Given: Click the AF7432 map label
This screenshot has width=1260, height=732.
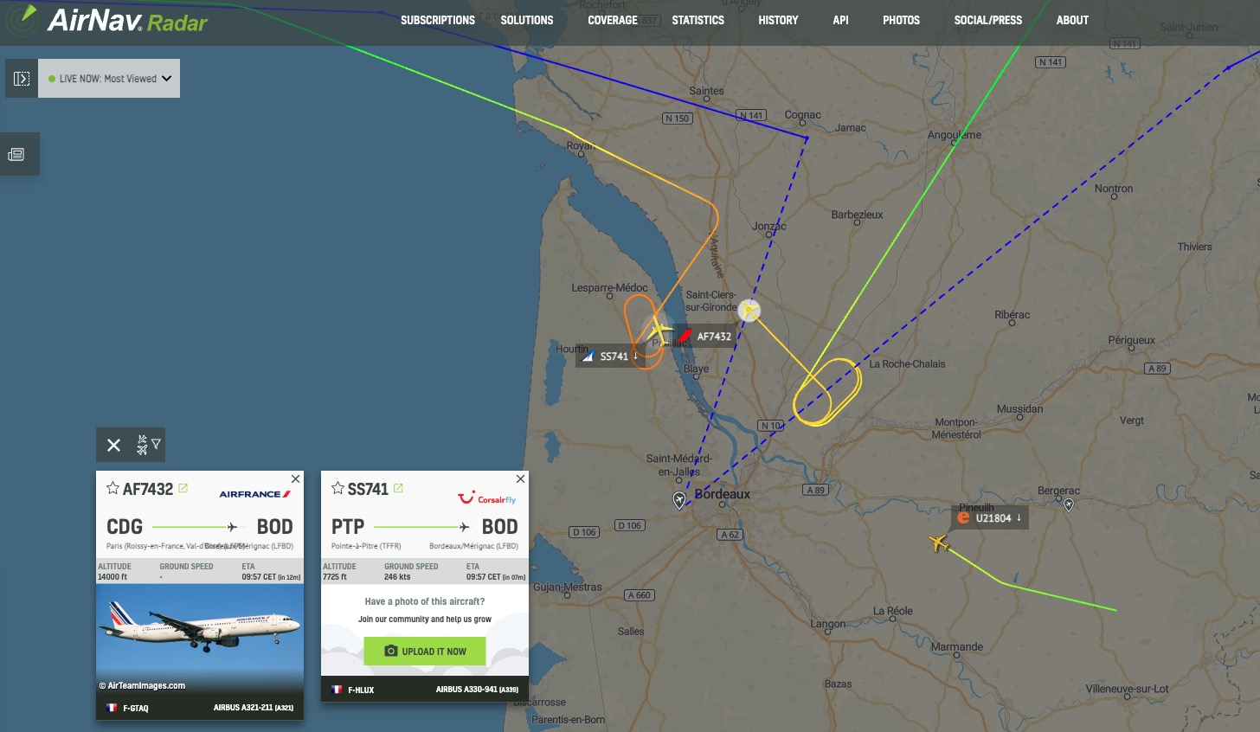Looking at the screenshot, I should pos(705,337).
